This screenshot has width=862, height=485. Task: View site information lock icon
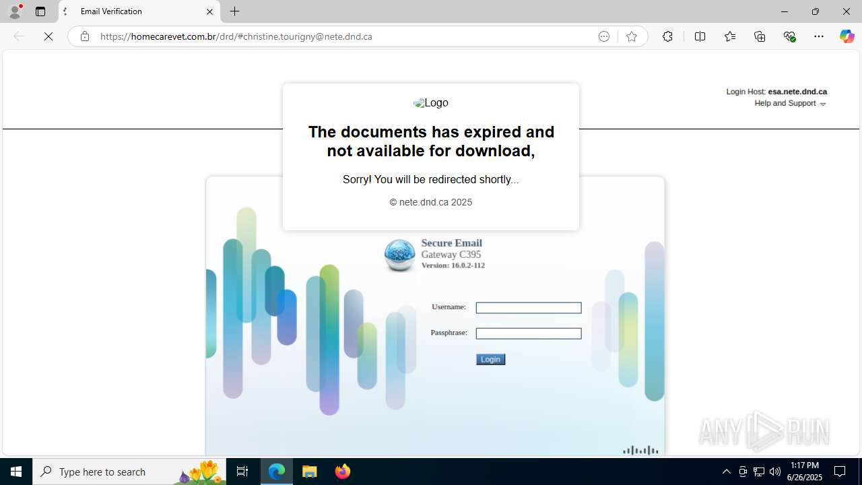click(x=84, y=36)
